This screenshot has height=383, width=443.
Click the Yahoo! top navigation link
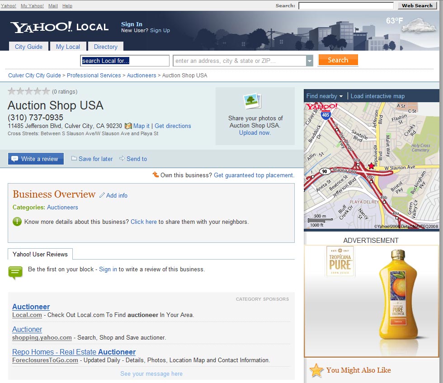(9, 6)
